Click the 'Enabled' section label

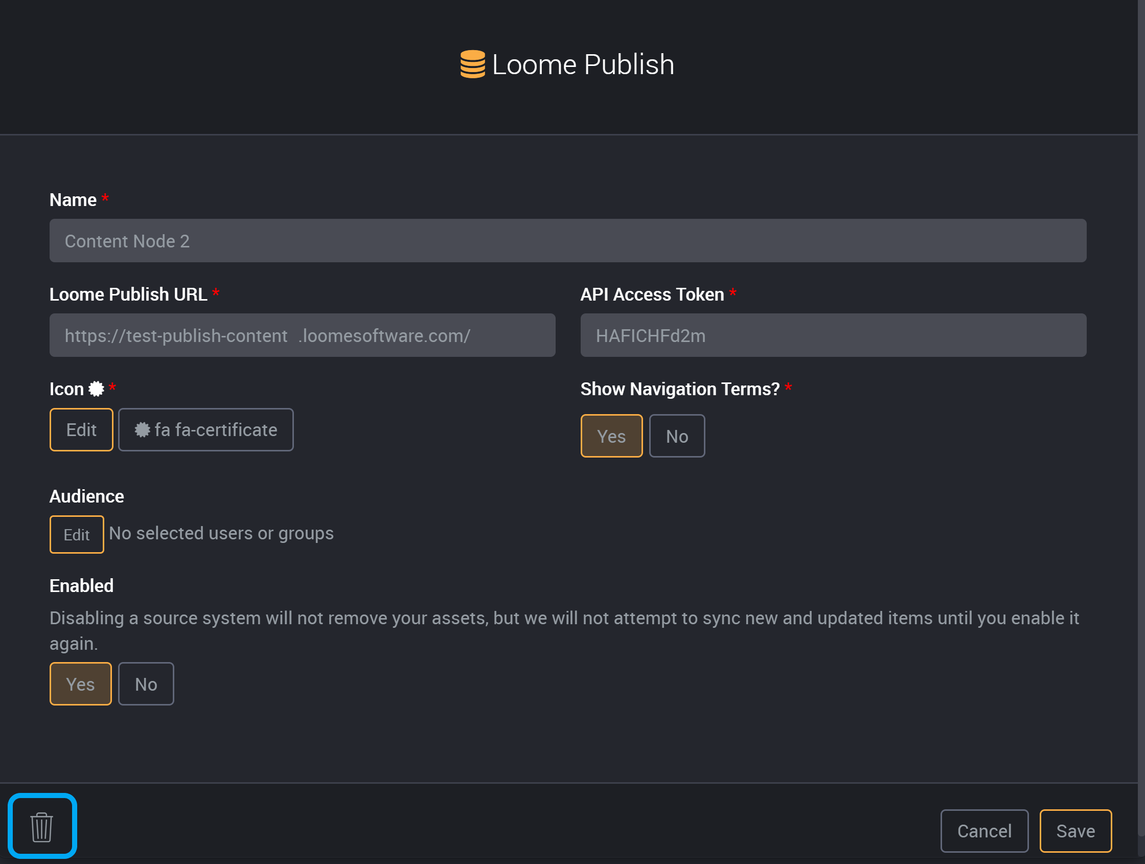pos(81,585)
